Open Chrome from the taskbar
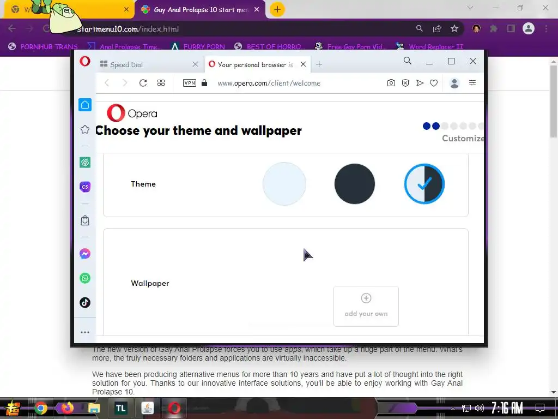 point(41,408)
